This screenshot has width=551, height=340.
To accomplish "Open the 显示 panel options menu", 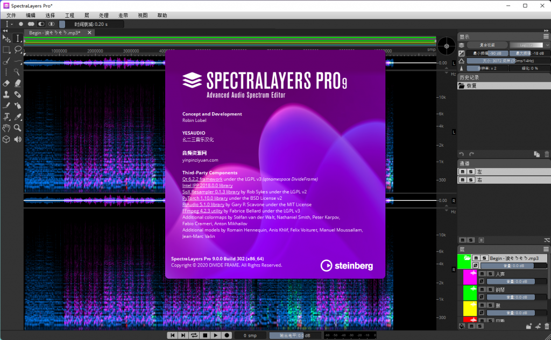I will tap(546, 37).
